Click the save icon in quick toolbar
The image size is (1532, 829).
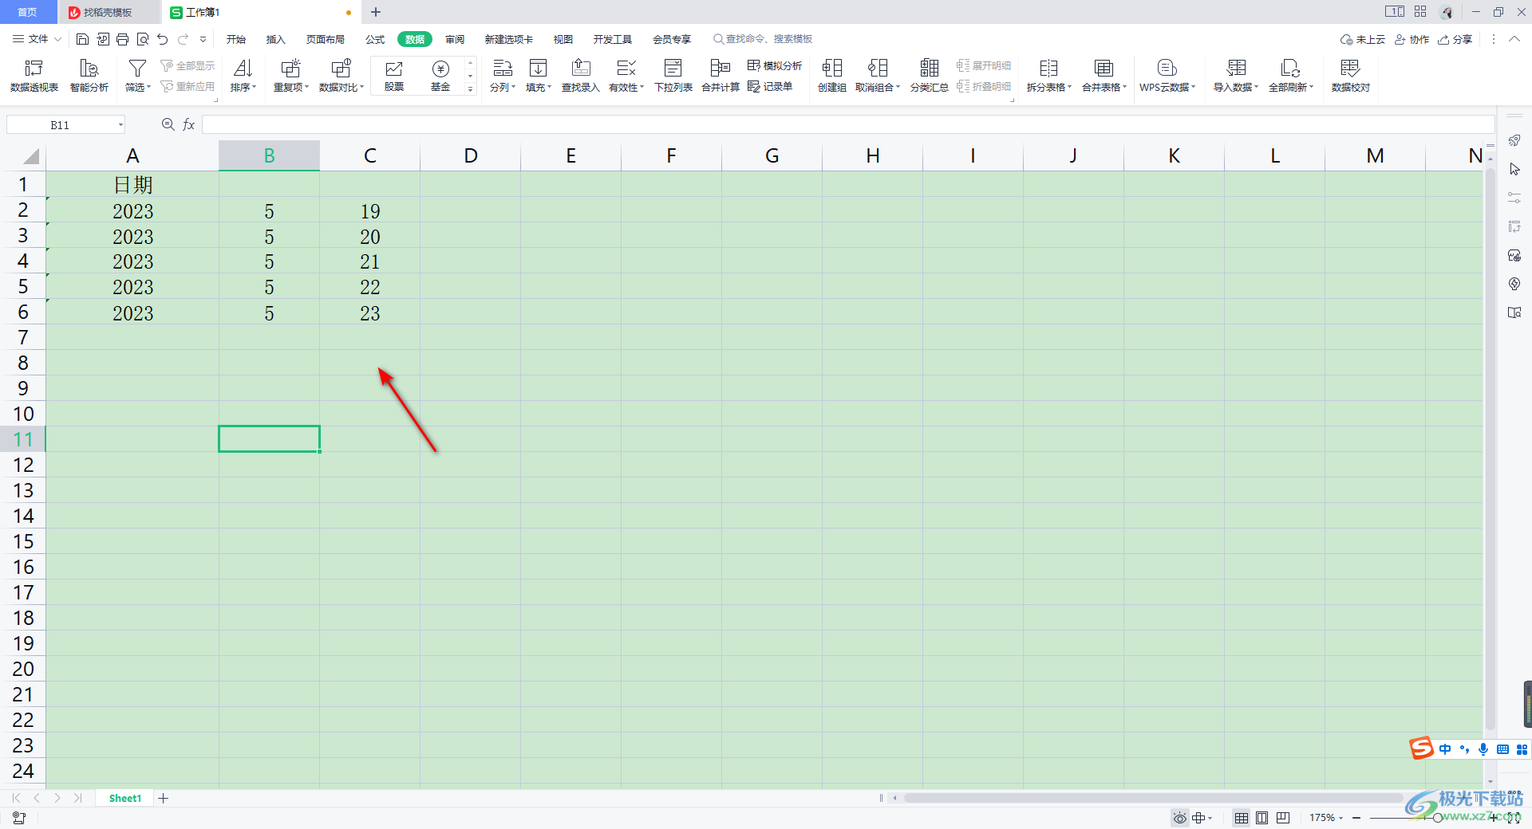[x=82, y=39]
